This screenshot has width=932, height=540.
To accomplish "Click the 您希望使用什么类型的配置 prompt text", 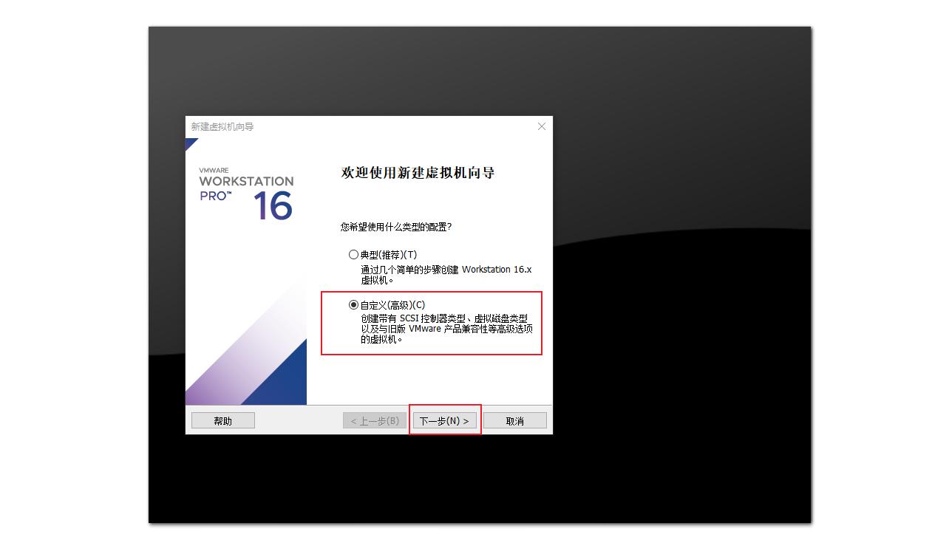I will point(397,228).
